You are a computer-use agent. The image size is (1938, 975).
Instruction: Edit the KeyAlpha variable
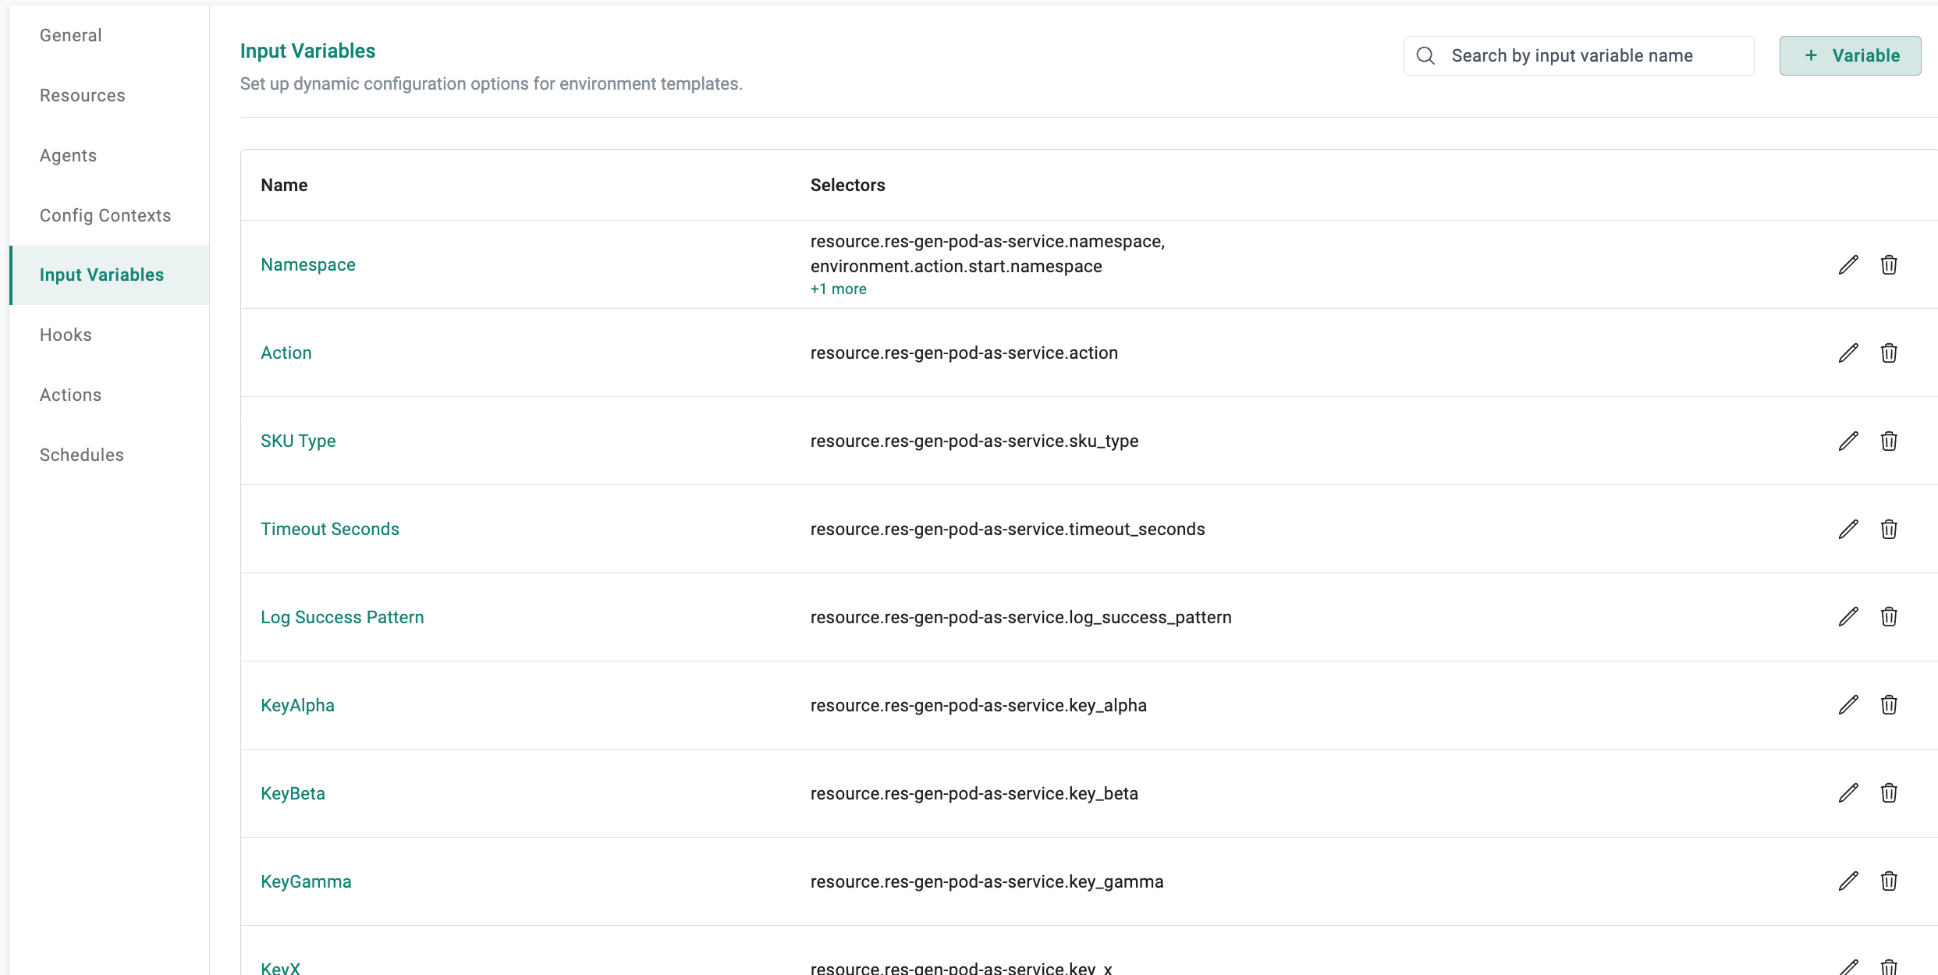[x=1847, y=705]
